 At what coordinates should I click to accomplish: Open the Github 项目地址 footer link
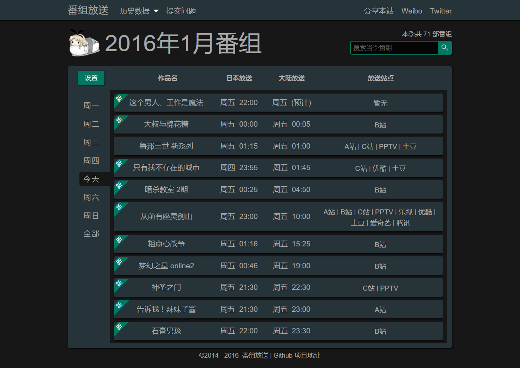[x=297, y=355]
